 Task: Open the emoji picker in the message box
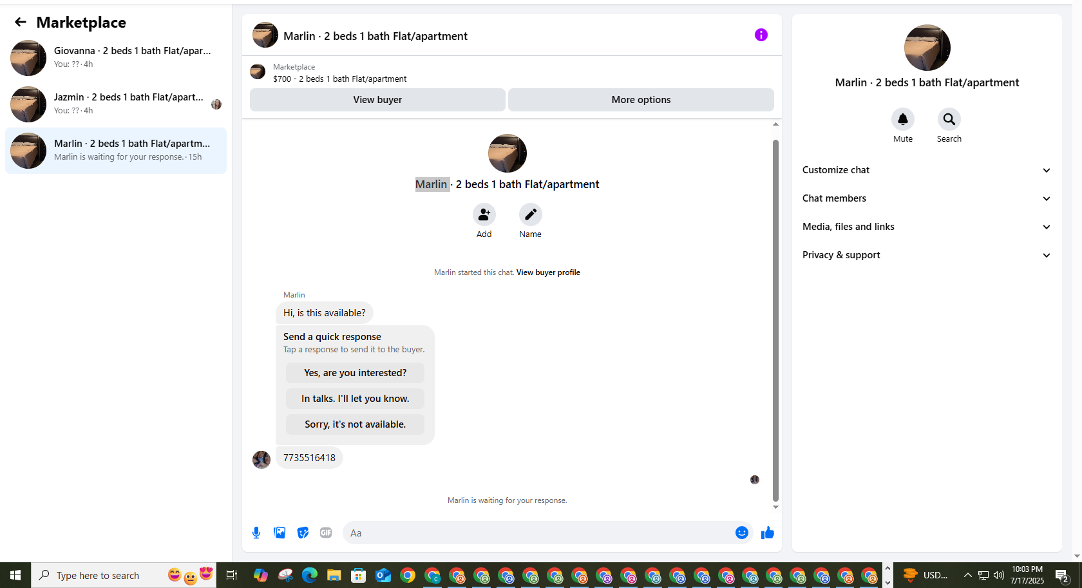point(741,533)
